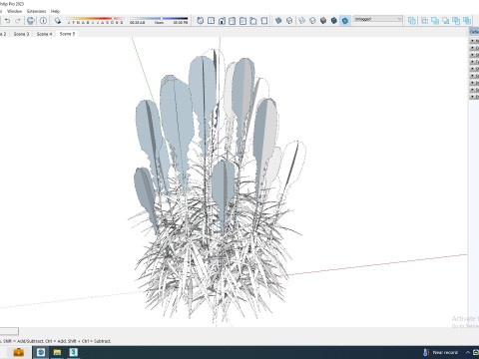
Task: Click the Default Tray header
Action: tap(474, 32)
